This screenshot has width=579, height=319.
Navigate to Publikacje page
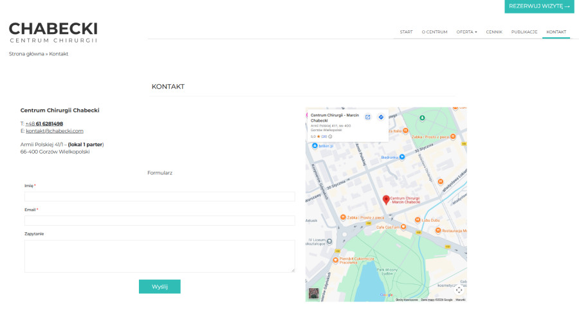[x=524, y=32]
